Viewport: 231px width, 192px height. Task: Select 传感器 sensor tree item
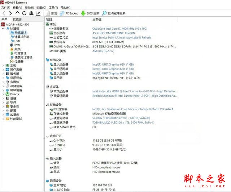click(x=17, y=61)
